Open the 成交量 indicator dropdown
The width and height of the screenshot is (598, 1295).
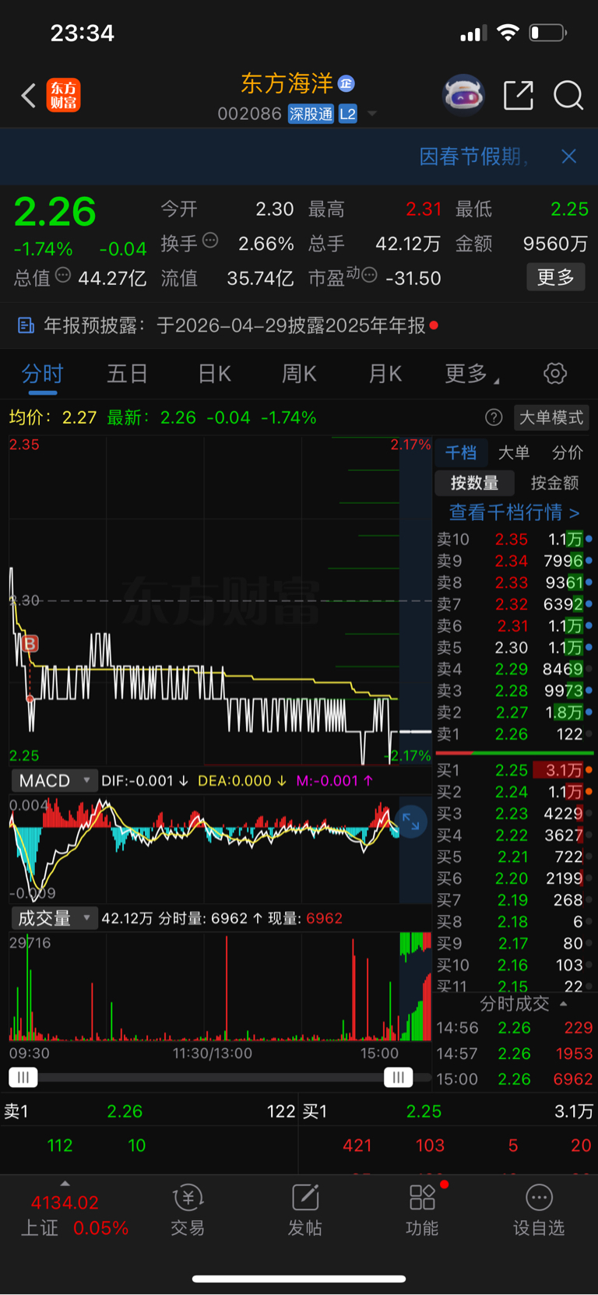(53, 918)
